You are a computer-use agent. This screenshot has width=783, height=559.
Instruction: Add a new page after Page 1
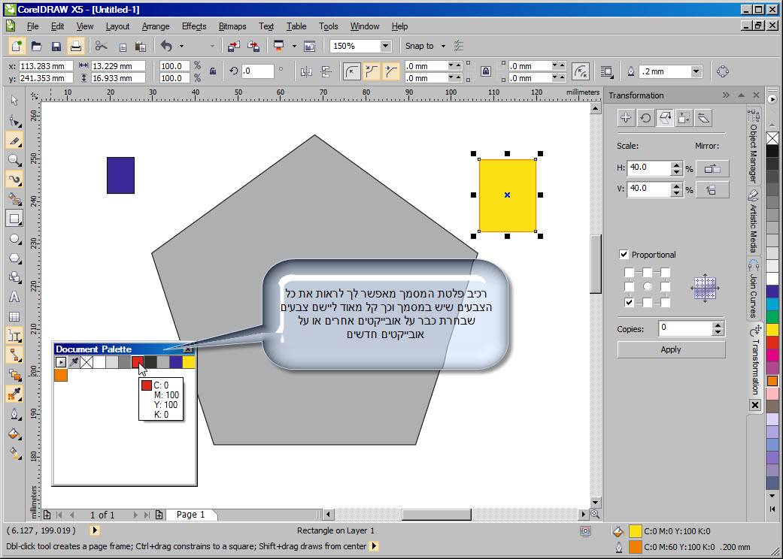tap(159, 515)
